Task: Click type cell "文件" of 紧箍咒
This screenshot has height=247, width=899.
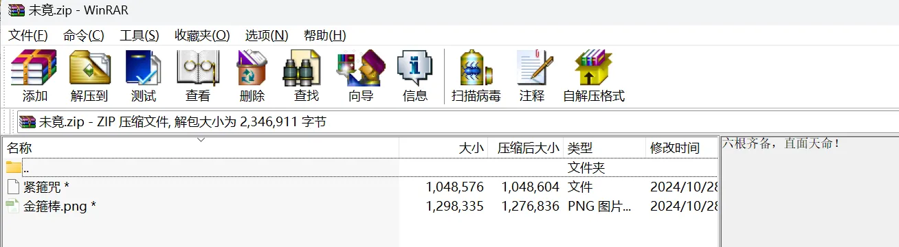Action: point(580,187)
